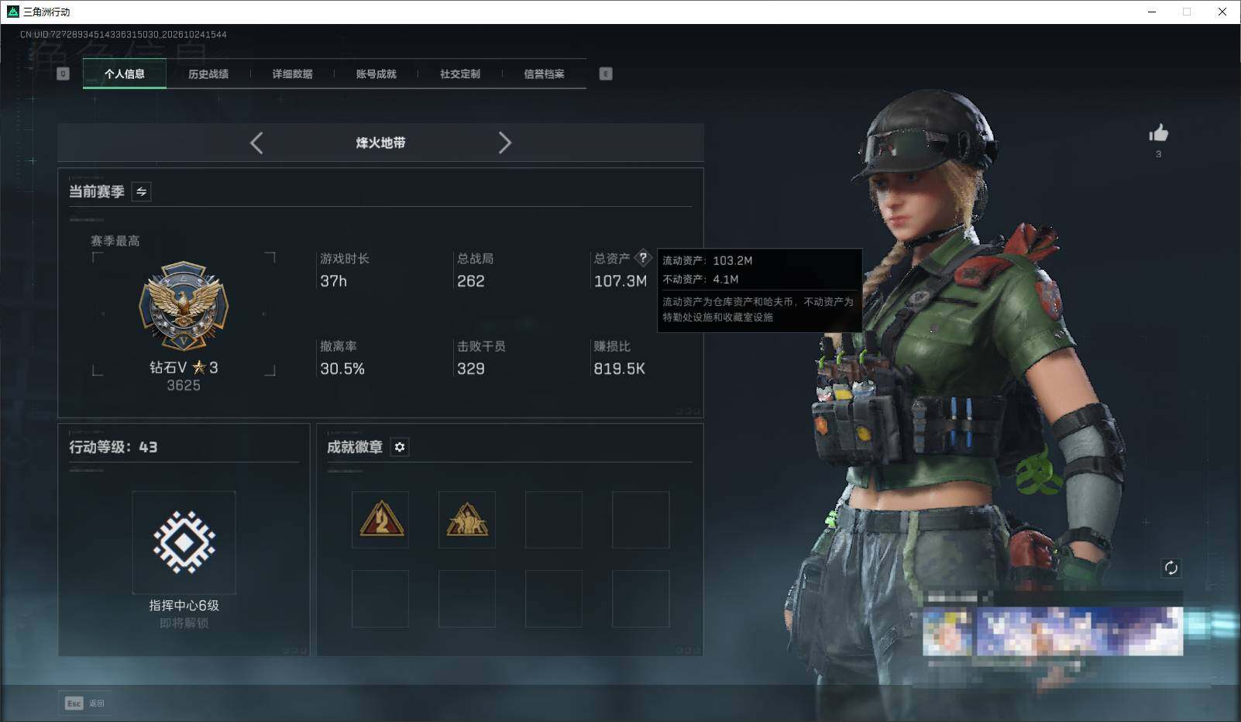Give a thumbs-up like to the profile
Viewport: 1241px width, 722px height.
(x=1159, y=133)
